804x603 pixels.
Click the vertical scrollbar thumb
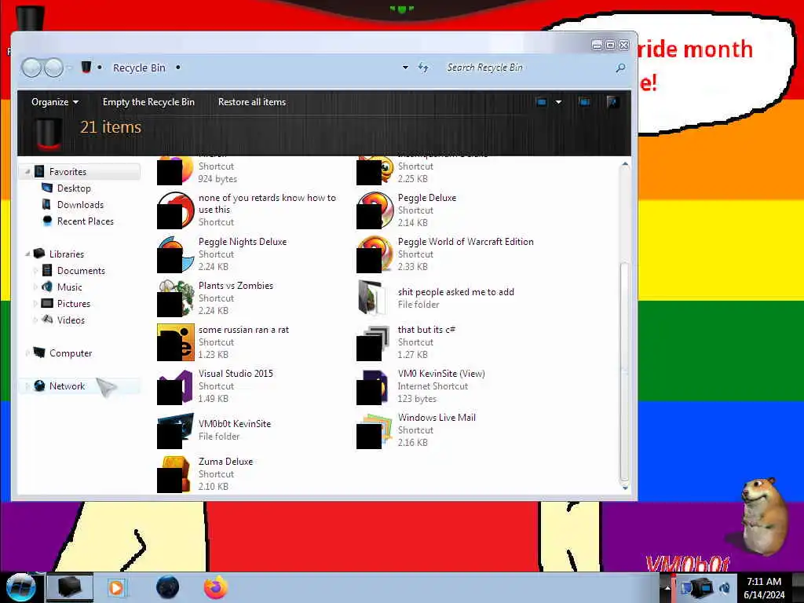(x=624, y=371)
